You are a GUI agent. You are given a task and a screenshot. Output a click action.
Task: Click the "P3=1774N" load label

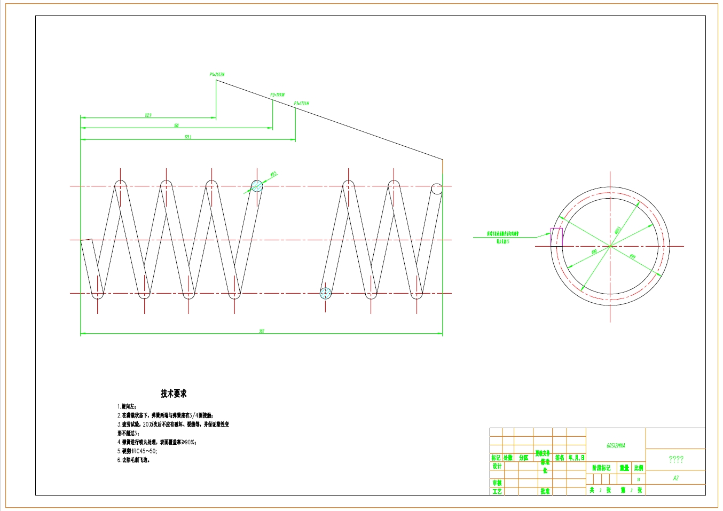[x=301, y=103]
